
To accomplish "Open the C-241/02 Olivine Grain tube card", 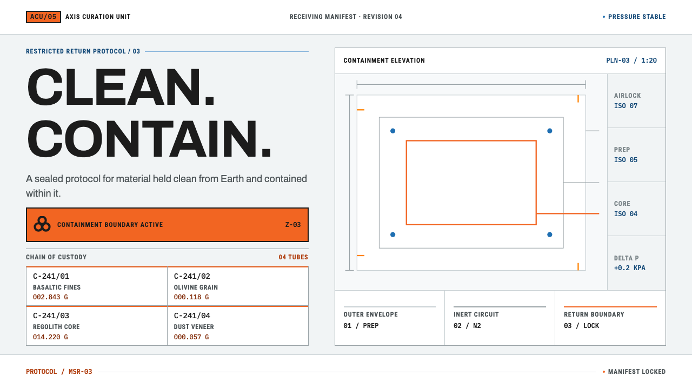I will tap(238, 286).
